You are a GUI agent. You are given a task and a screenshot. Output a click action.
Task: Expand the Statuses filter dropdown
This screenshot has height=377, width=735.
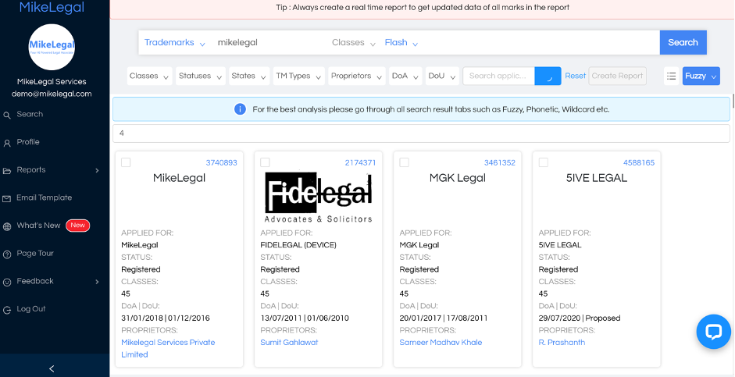pos(201,76)
